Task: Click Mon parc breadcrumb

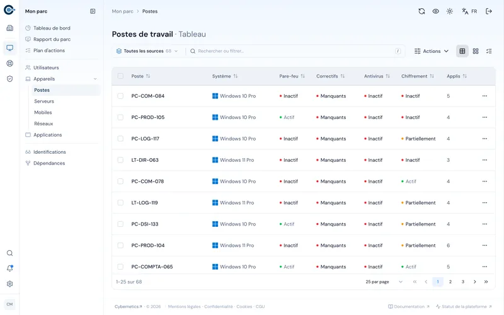Action: click(122, 11)
